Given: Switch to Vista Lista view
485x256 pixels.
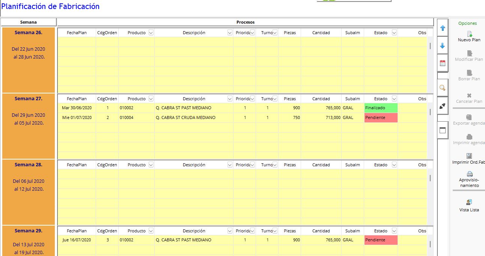Looking at the screenshot, I should (x=469, y=205).
